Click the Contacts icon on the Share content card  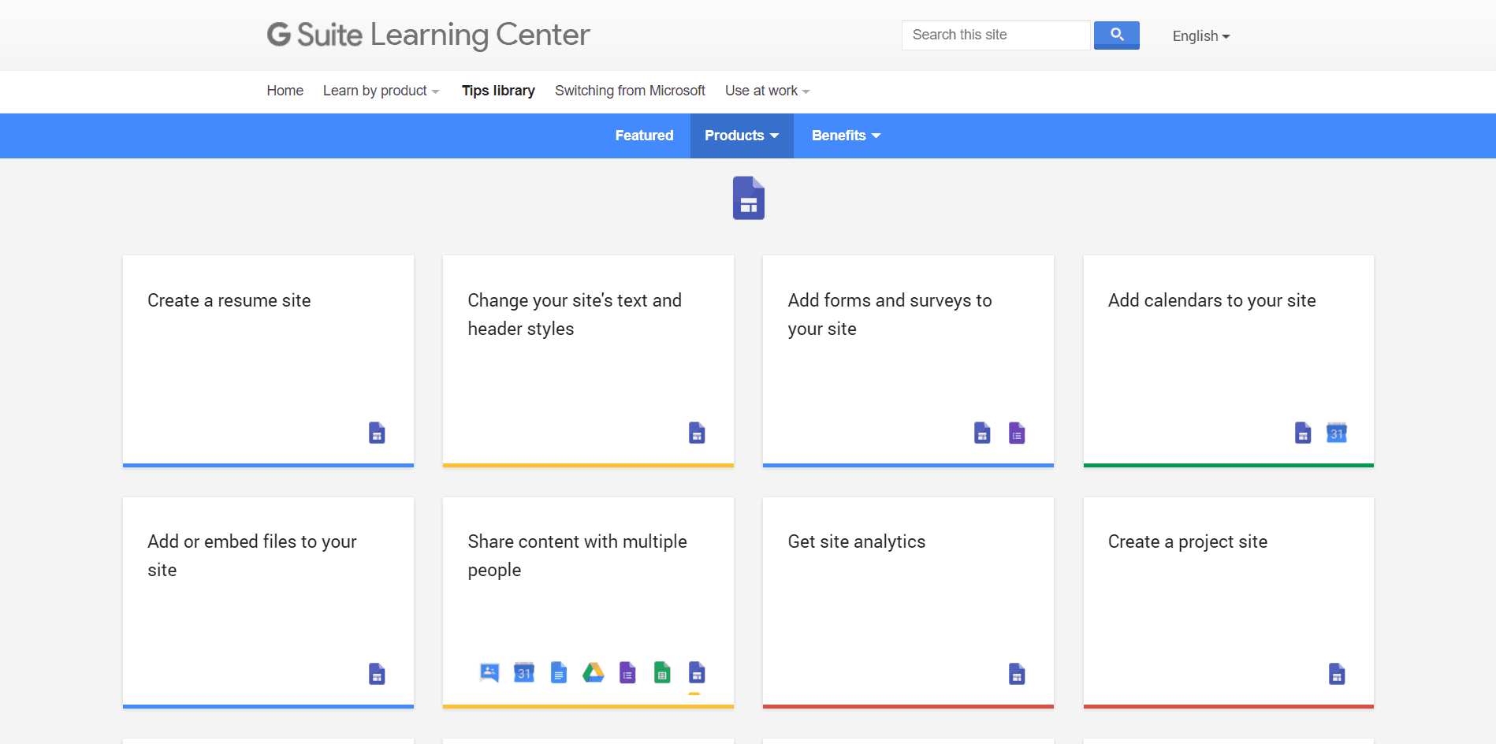pyautogui.click(x=489, y=672)
